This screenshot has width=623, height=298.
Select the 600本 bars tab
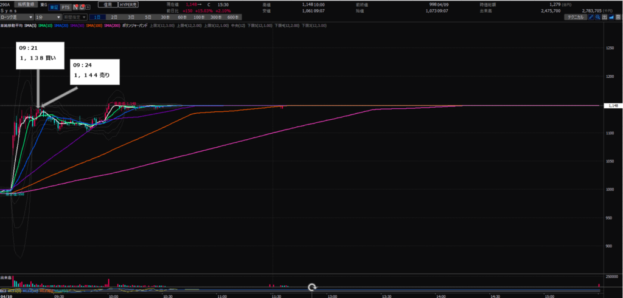pos(234,18)
